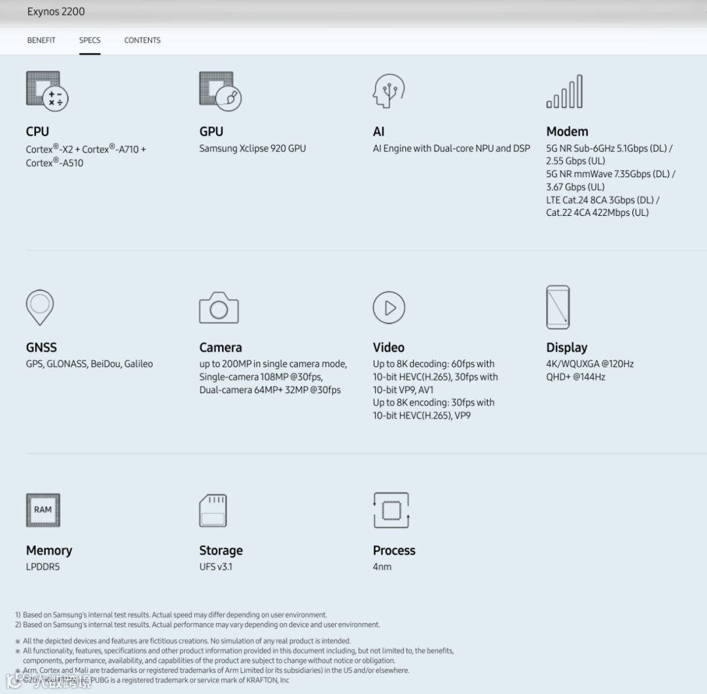Viewport: 707px width, 694px height.
Task: Click the fictitious creations disclaimer line
Action: (x=183, y=641)
